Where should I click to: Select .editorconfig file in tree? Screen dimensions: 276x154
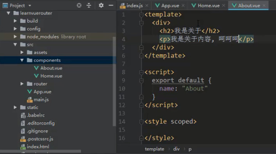(x=41, y=123)
